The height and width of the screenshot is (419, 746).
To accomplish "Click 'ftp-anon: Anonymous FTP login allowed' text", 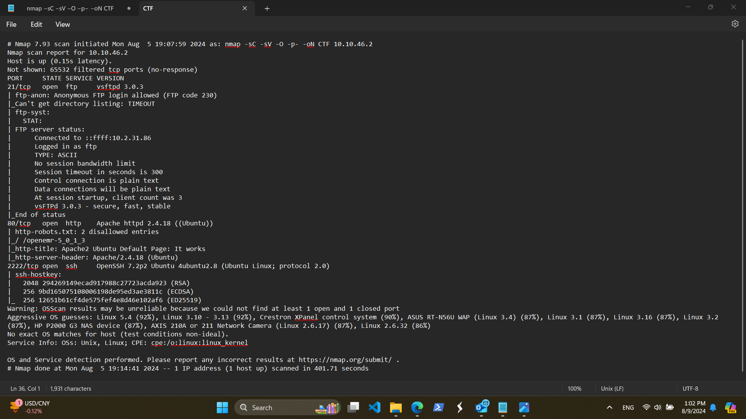I will tap(116, 95).
